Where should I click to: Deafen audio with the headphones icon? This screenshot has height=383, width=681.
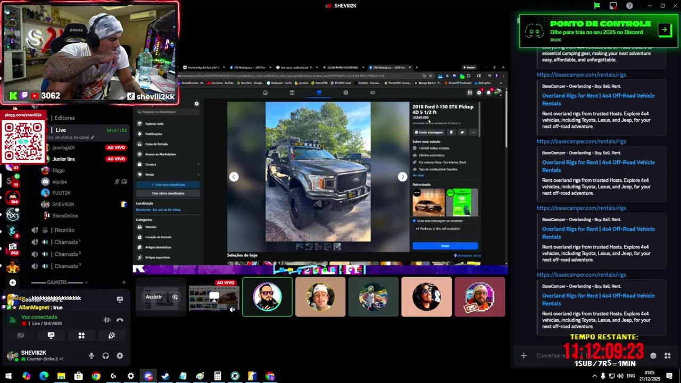pyautogui.click(x=105, y=356)
